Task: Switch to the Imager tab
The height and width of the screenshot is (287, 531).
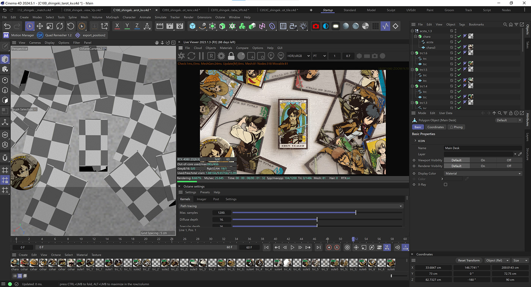Action: click(x=201, y=199)
